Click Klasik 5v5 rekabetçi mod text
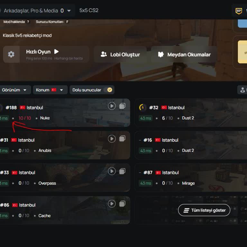This screenshot has width=247, height=247. [x=27, y=35]
